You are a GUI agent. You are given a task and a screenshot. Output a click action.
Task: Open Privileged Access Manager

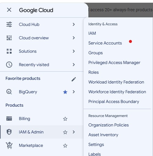coord(114,62)
